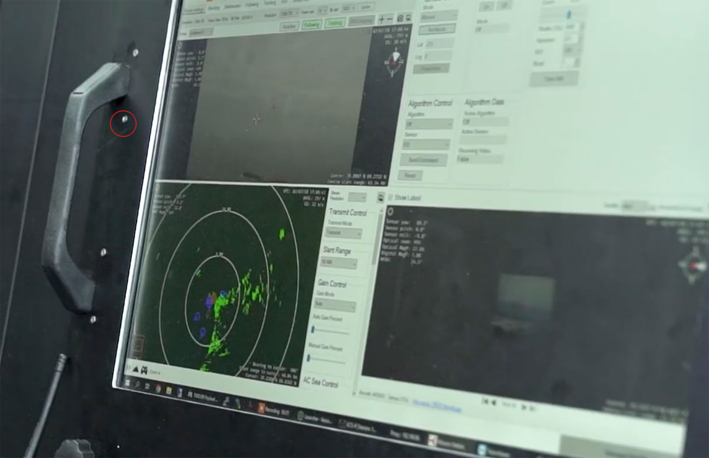
Task: Click the plus zoom-in icon above video
Action: click(x=382, y=19)
